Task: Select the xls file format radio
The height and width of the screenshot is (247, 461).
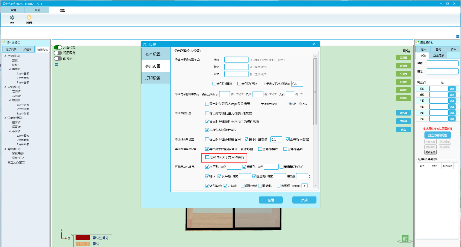Action: (290, 104)
